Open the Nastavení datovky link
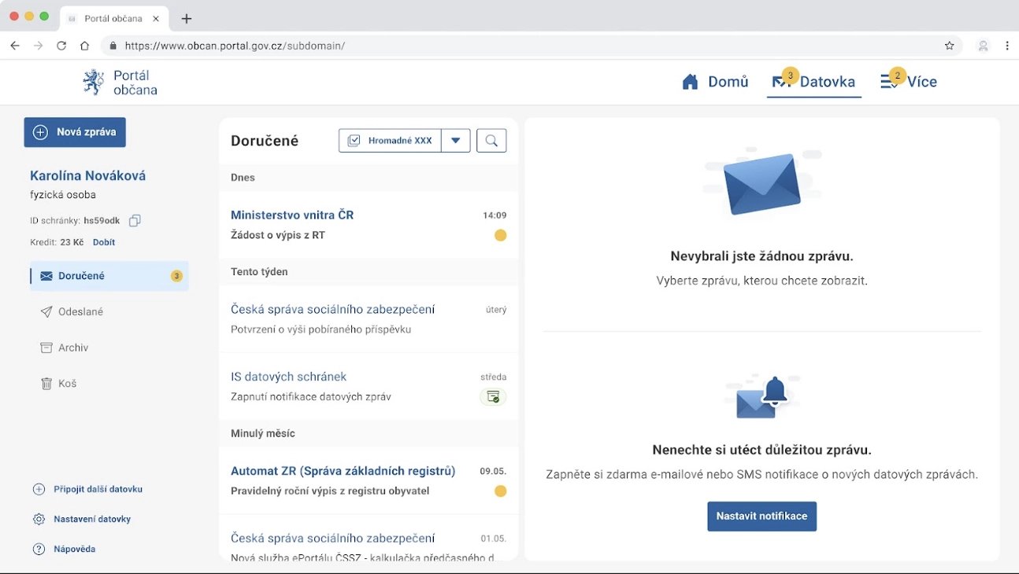 (x=82, y=519)
